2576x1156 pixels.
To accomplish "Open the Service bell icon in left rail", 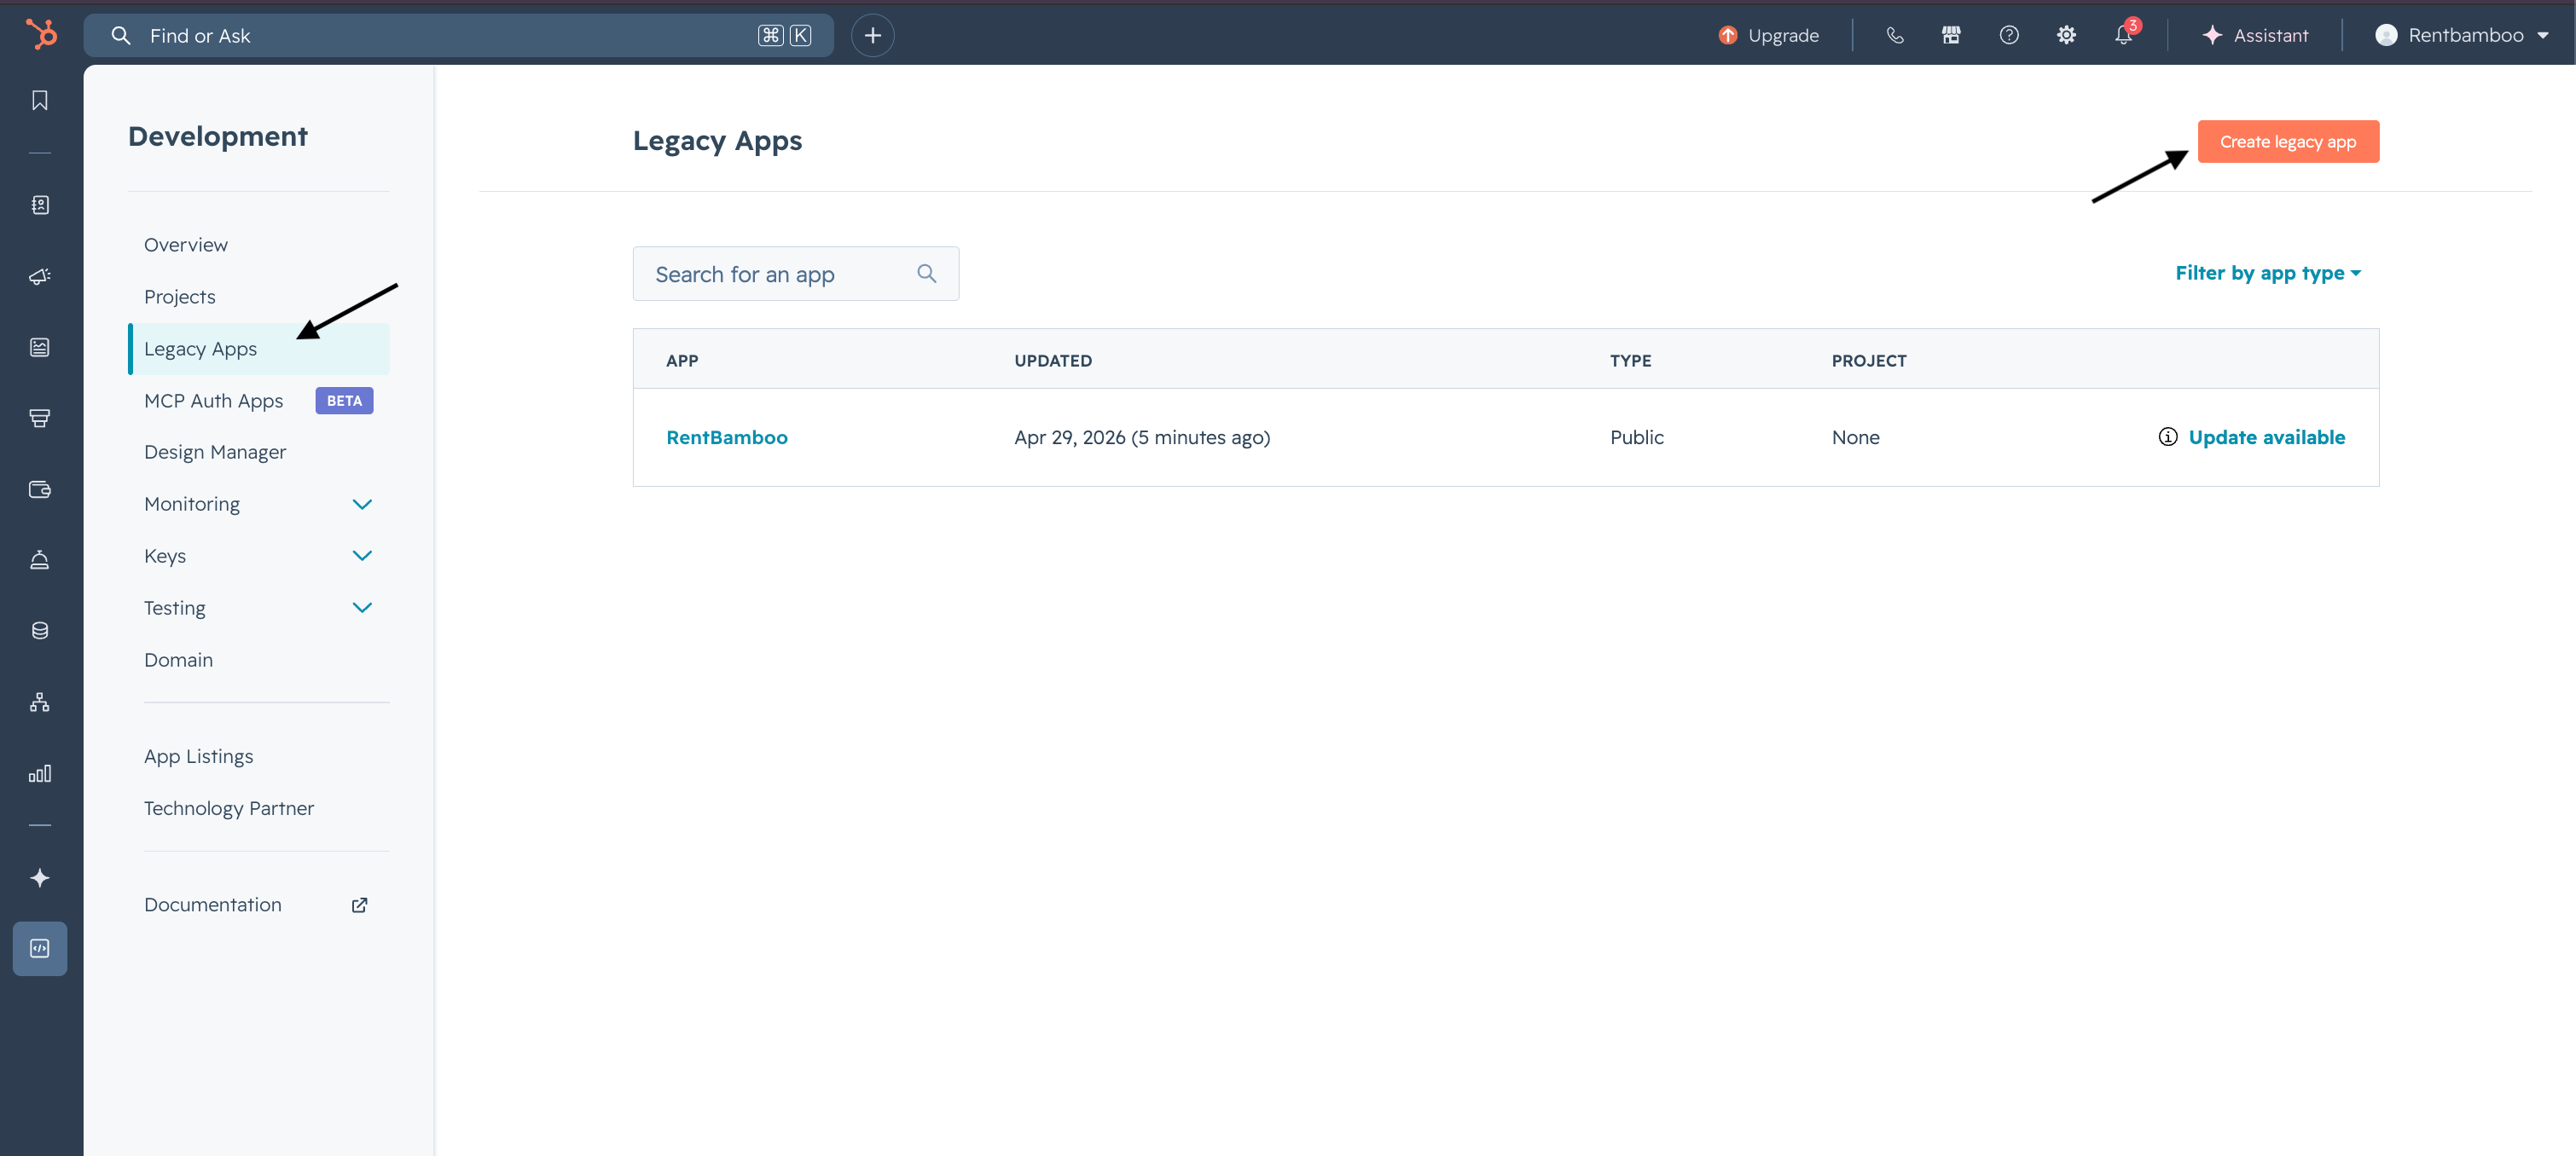I will 40,560.
